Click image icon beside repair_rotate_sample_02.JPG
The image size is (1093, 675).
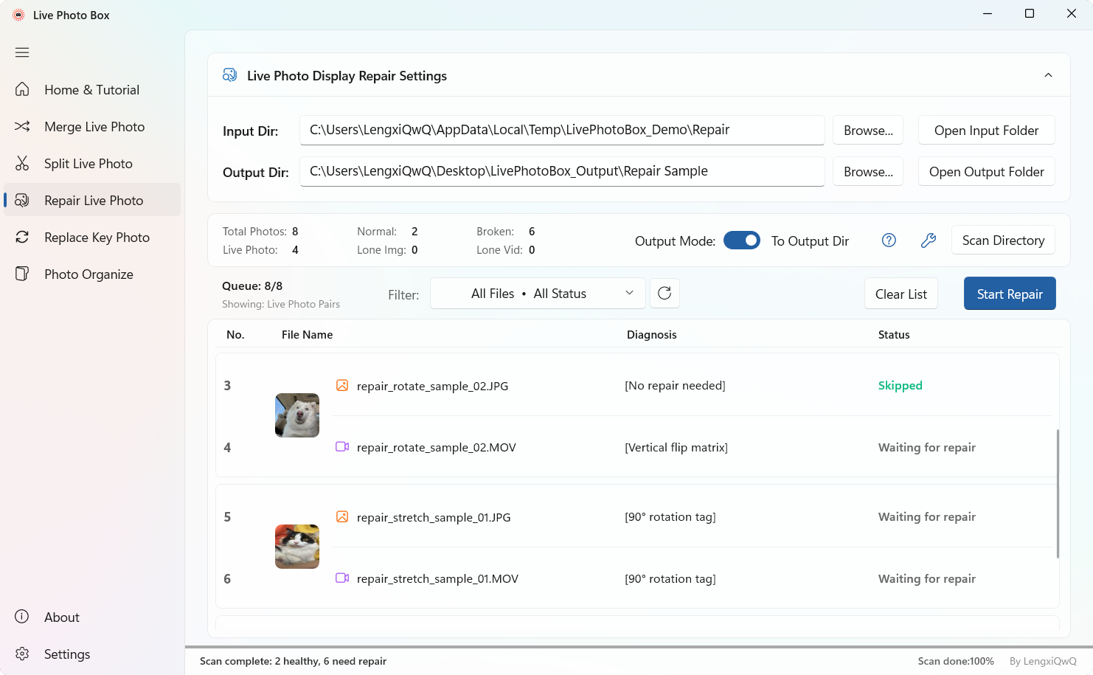(x=342, y=385)
